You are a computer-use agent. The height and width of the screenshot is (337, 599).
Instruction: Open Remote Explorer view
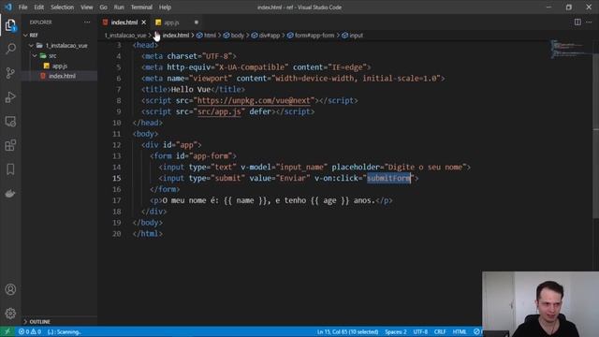click(10, 122)
